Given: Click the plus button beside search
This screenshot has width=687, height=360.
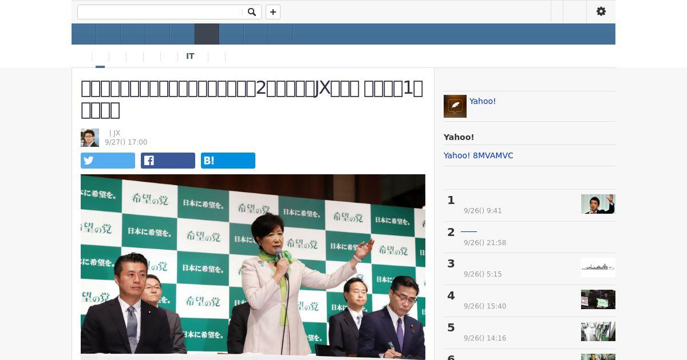Looking at the screenshot, I should [273, 12].
